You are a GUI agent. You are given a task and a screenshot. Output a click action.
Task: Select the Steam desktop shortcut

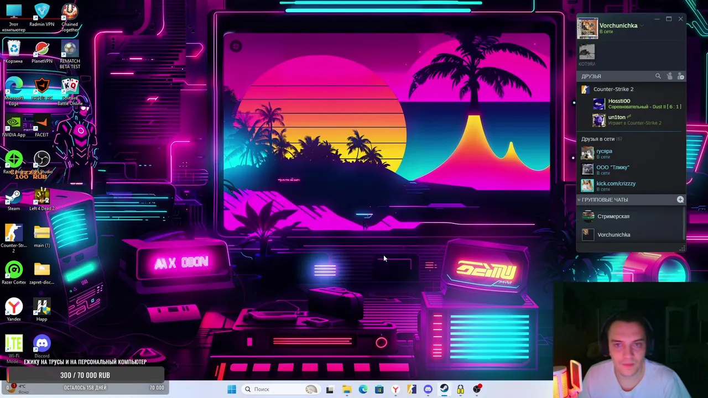tap(14, 200)
